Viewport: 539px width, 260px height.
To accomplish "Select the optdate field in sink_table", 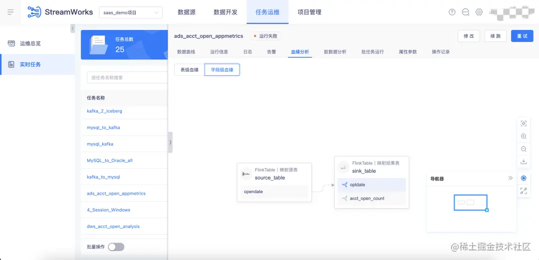I will [x=372, y=185].
